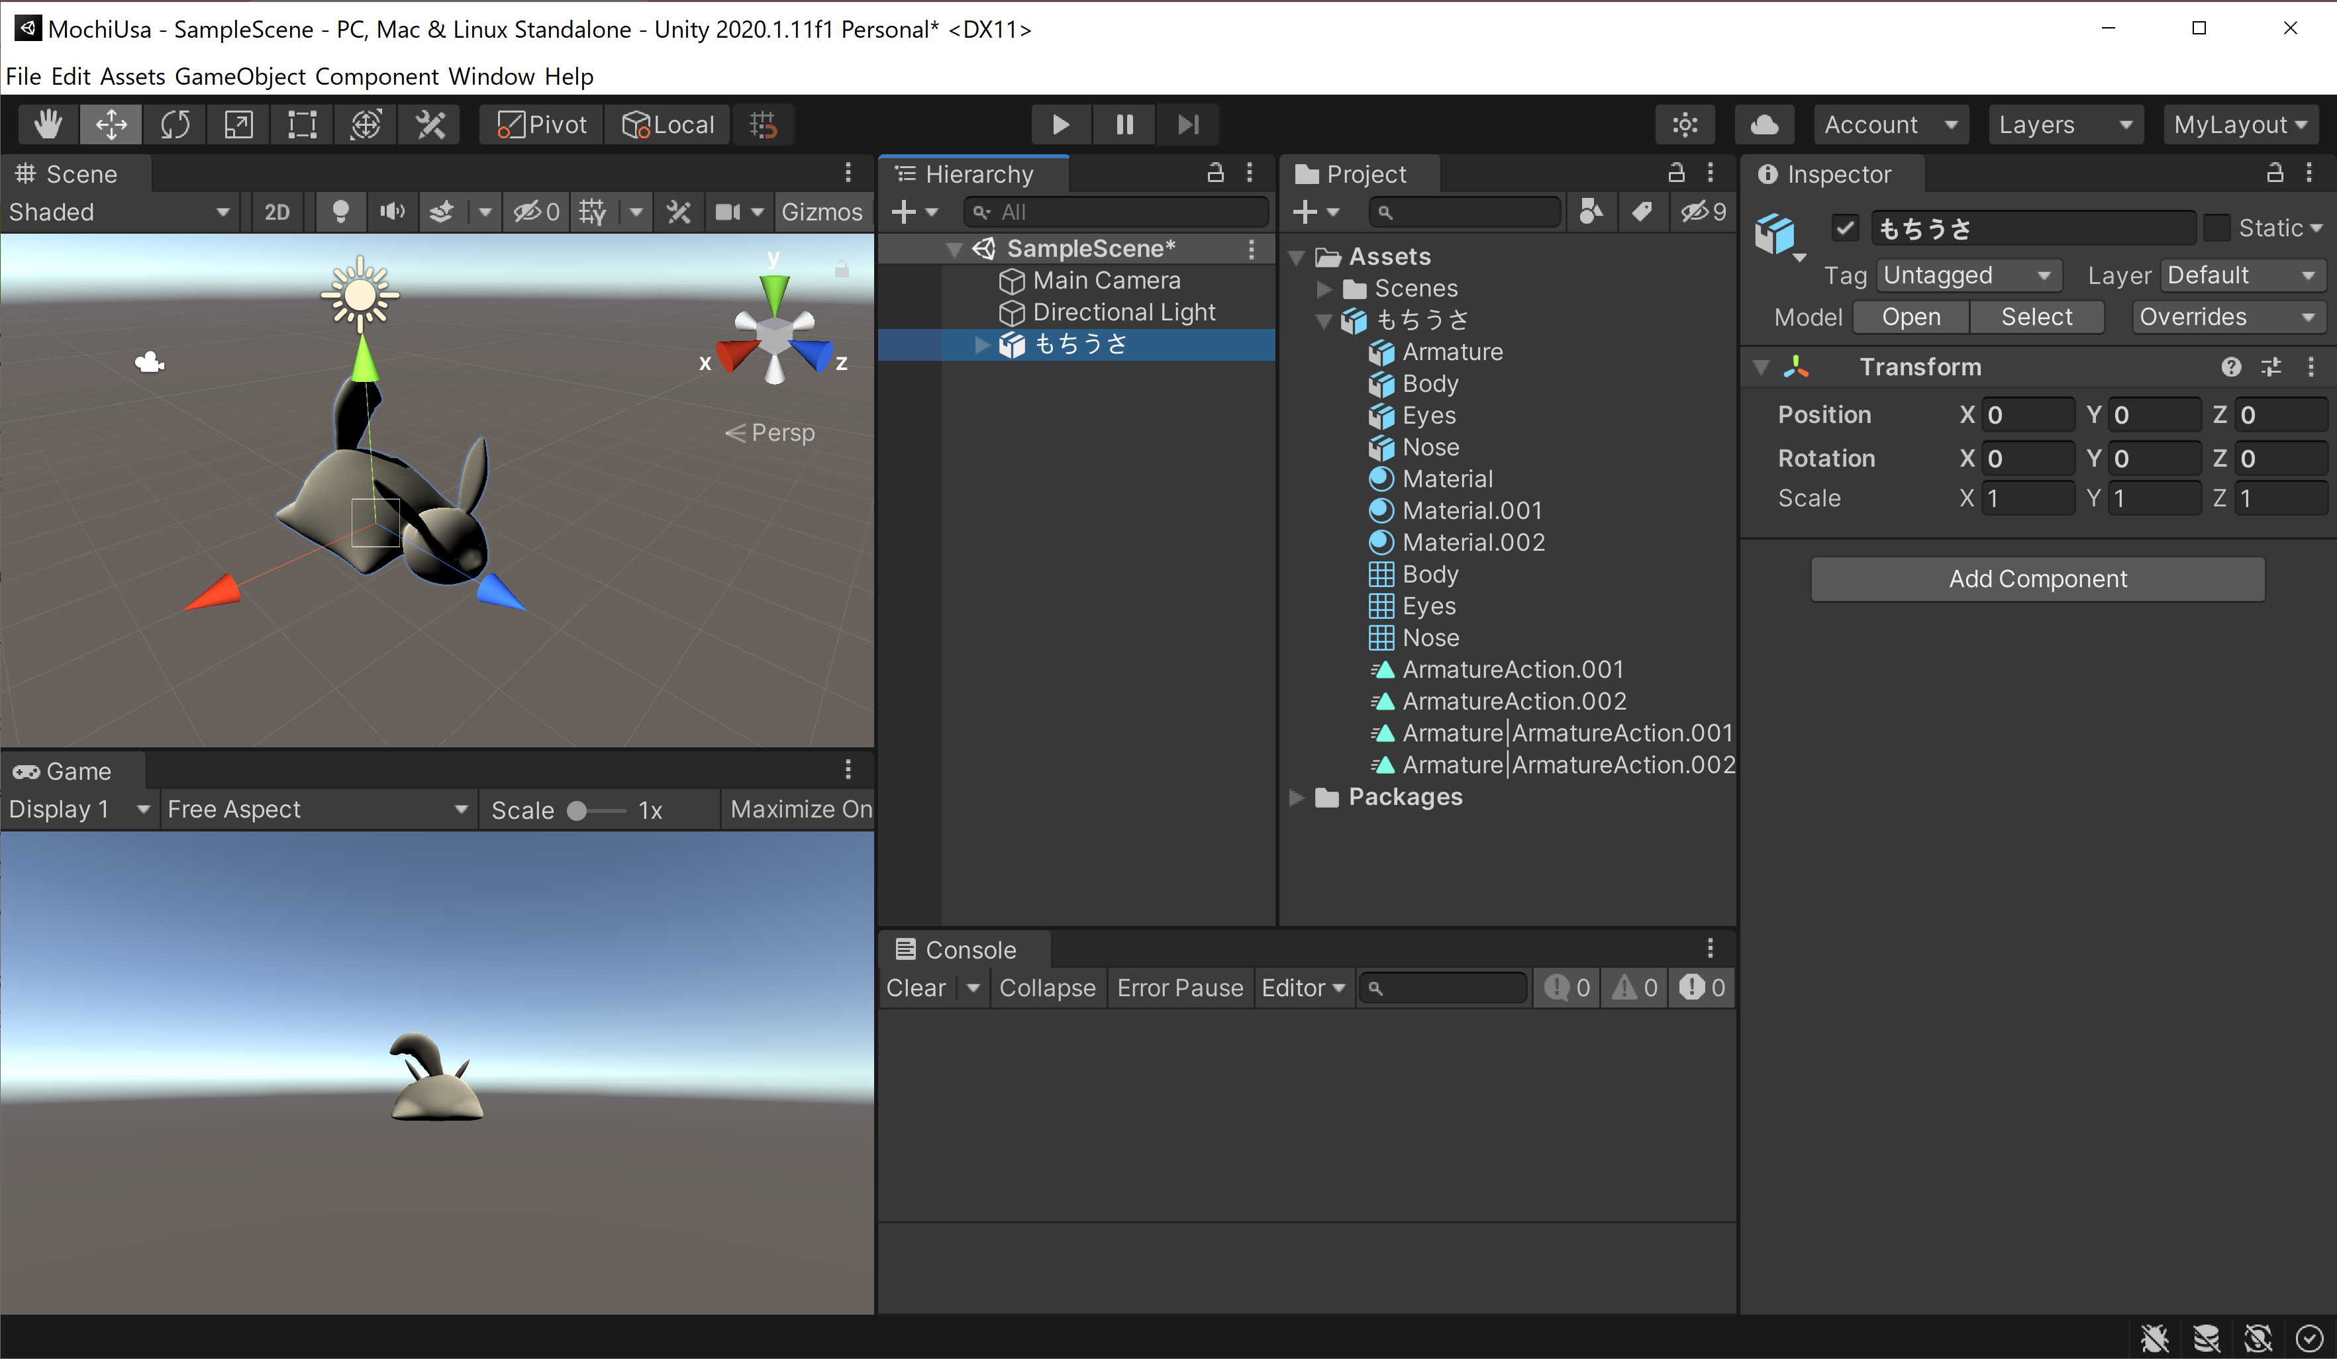Click the Model Select button

[2036, 317]
